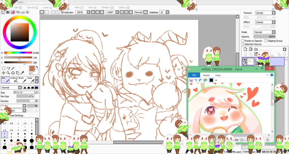This screenshot has height=154, width=289.
Task: Open the Stabilizer value dropdown
Action: (x=167, y=12)
